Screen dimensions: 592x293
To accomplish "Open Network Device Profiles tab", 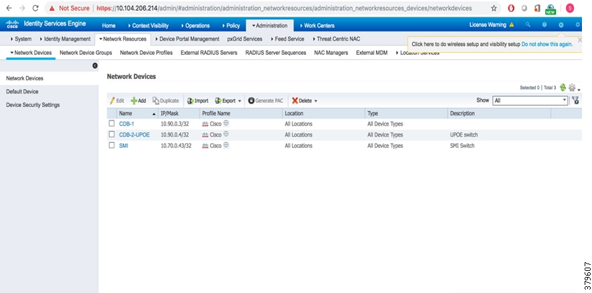I will pyautogui.click(x=146, y=53).
